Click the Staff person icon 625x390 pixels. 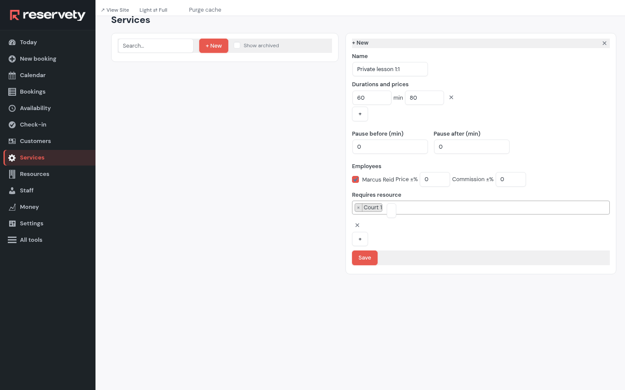(x=12, y=191)
